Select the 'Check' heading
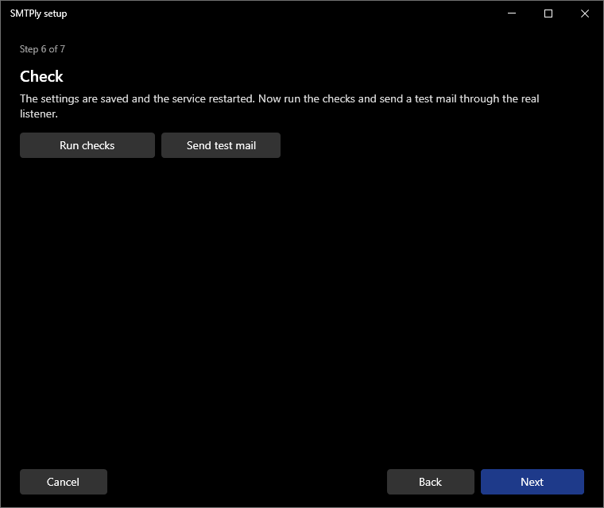This screenshot has height=508, width=604. (41, 76)
